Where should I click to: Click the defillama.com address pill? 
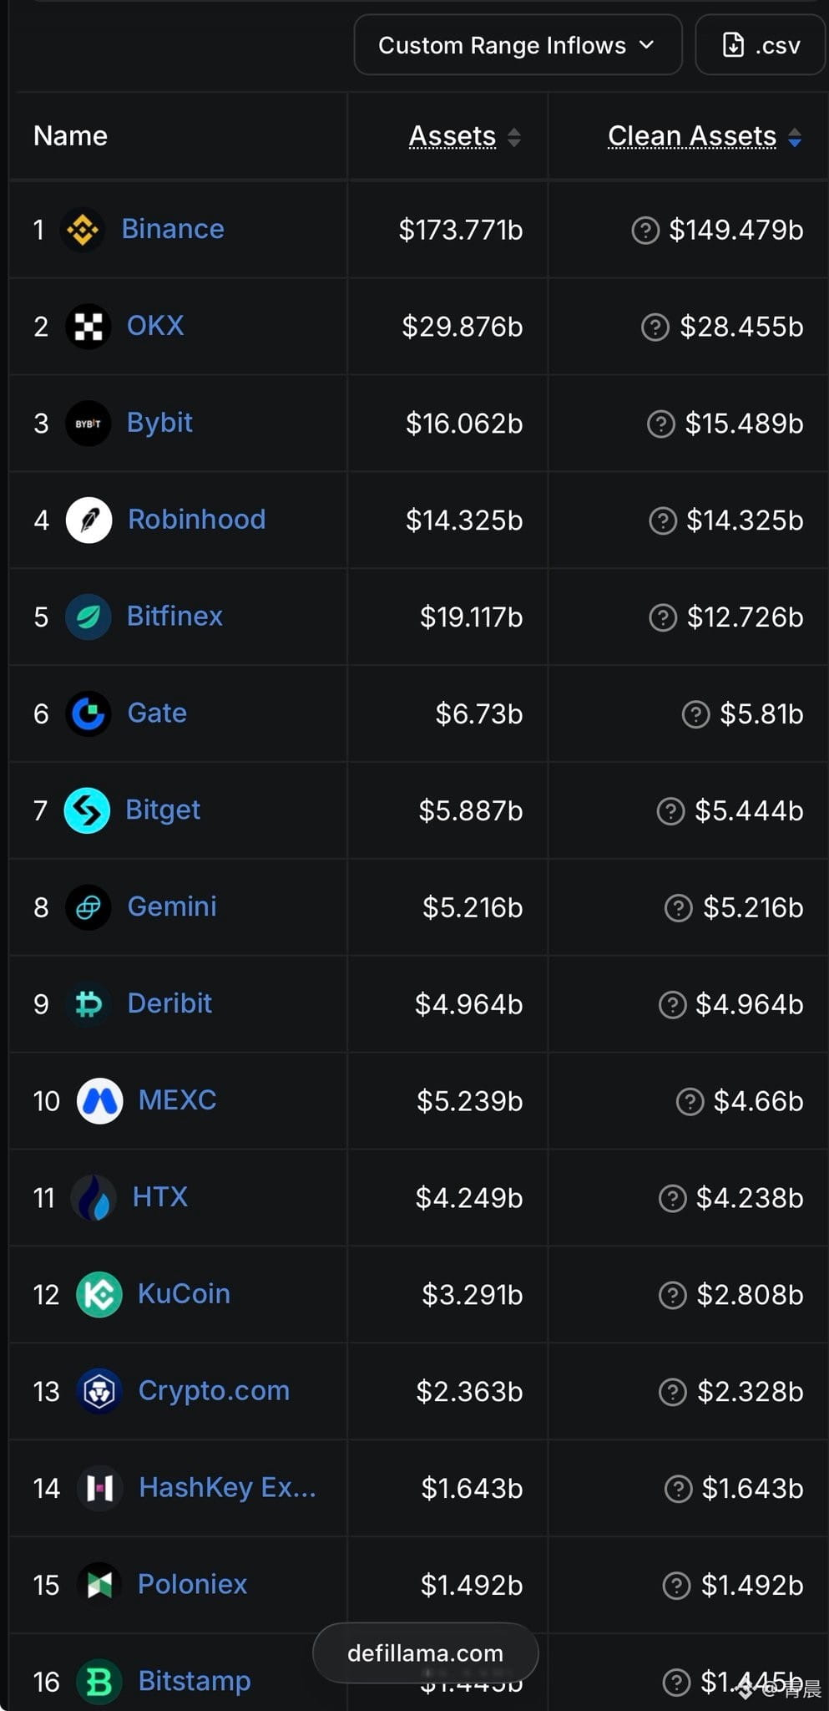[x=426, y=1653]
